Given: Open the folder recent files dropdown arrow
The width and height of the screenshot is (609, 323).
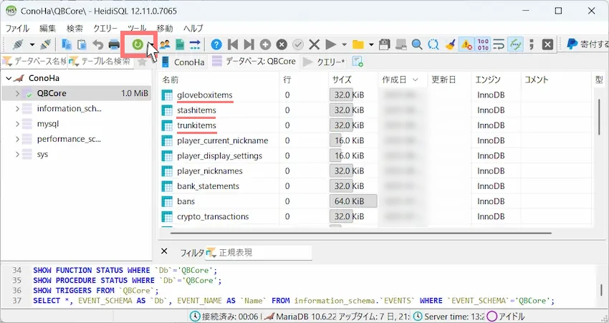Looking at the screenshot, I should coord(371,44).
